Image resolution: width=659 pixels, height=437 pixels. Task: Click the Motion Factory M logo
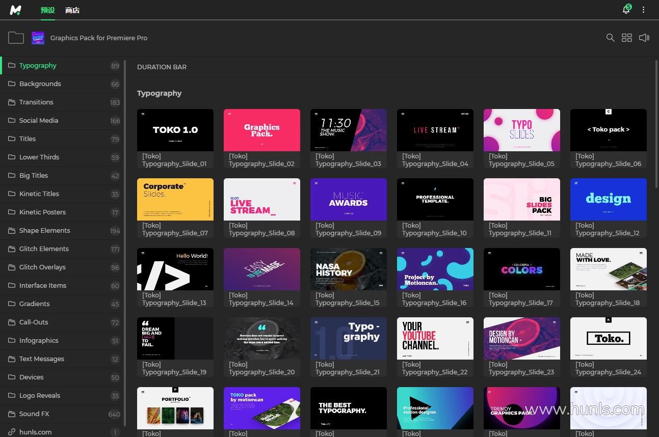[x=16, y=10]
